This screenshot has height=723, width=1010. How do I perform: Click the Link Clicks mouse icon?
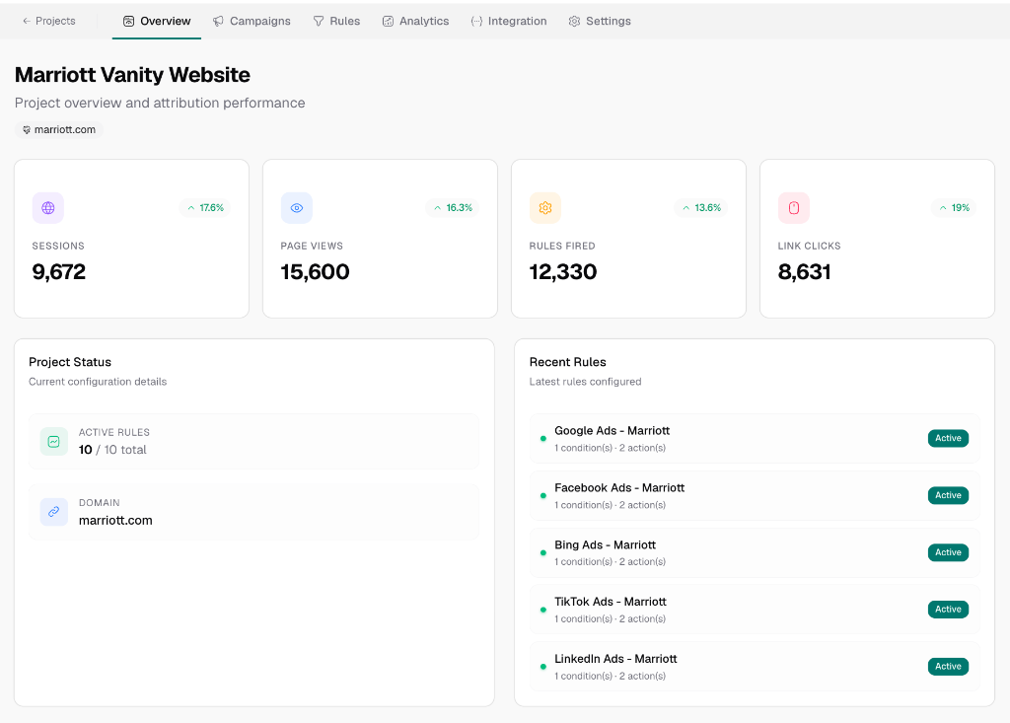click(x=794, y=208)
